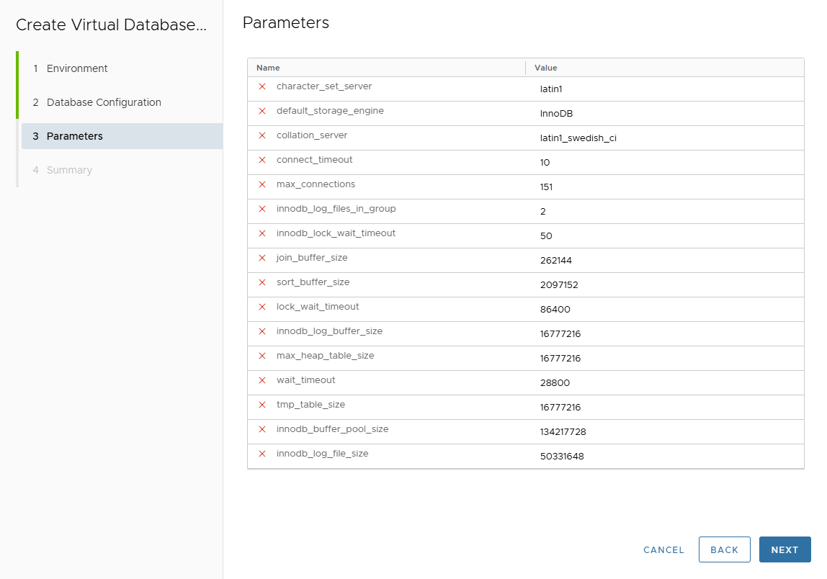Viewport: 827px width, 579px height.
Task: Click the NEXT button
Action: click(784, 549)
